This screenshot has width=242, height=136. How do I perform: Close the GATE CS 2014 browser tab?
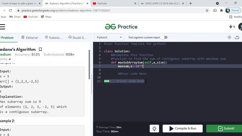click(x=183, y=3)
